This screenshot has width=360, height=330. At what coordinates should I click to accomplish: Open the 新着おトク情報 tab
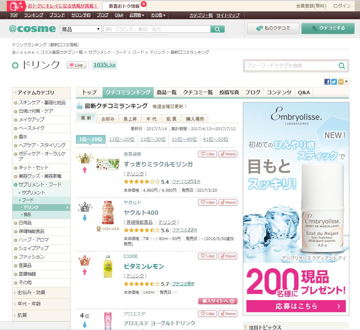tap(124, 6)
